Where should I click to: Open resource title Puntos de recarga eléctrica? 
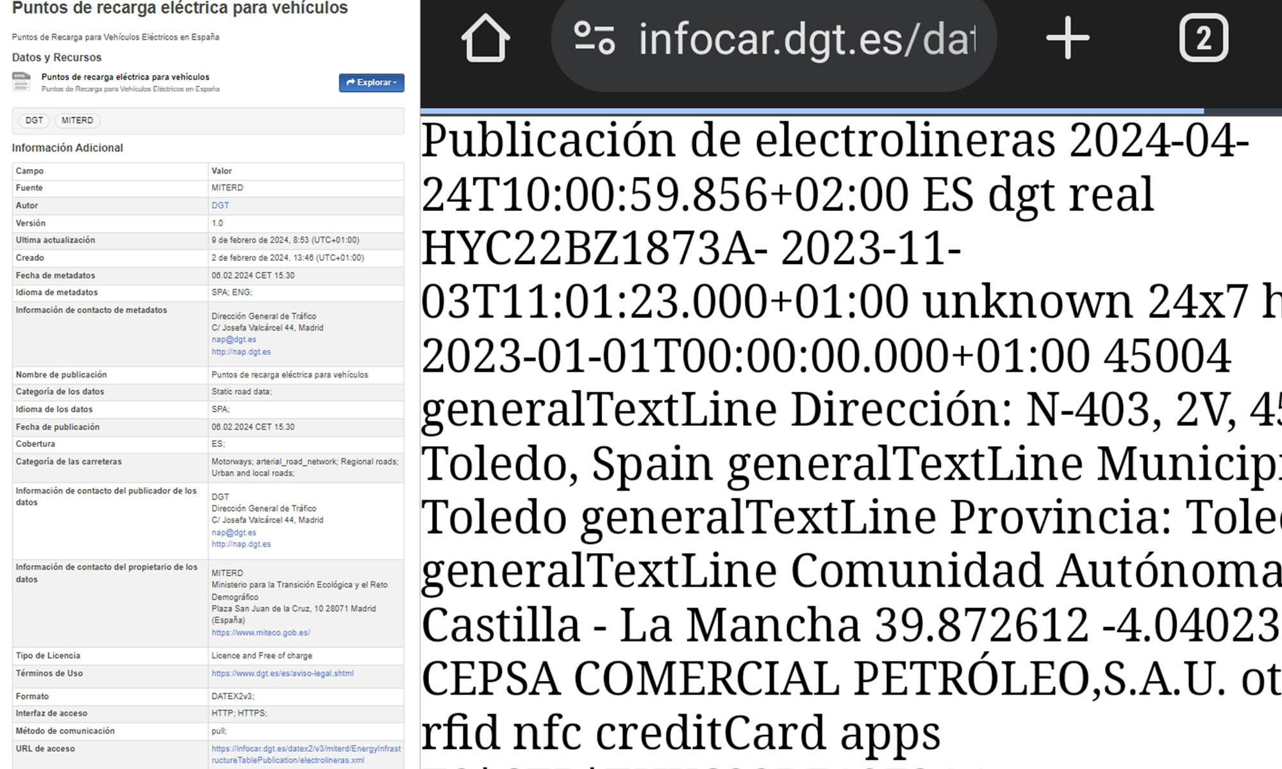click(126, 77)
